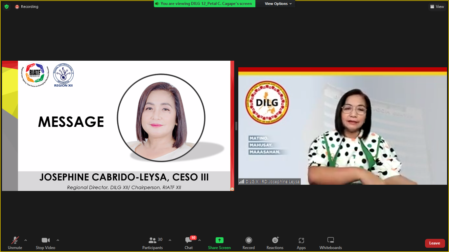Click the RIATF Region XII logo on slide
Viewport: 449px width, 252px height.
click(35, 75)
